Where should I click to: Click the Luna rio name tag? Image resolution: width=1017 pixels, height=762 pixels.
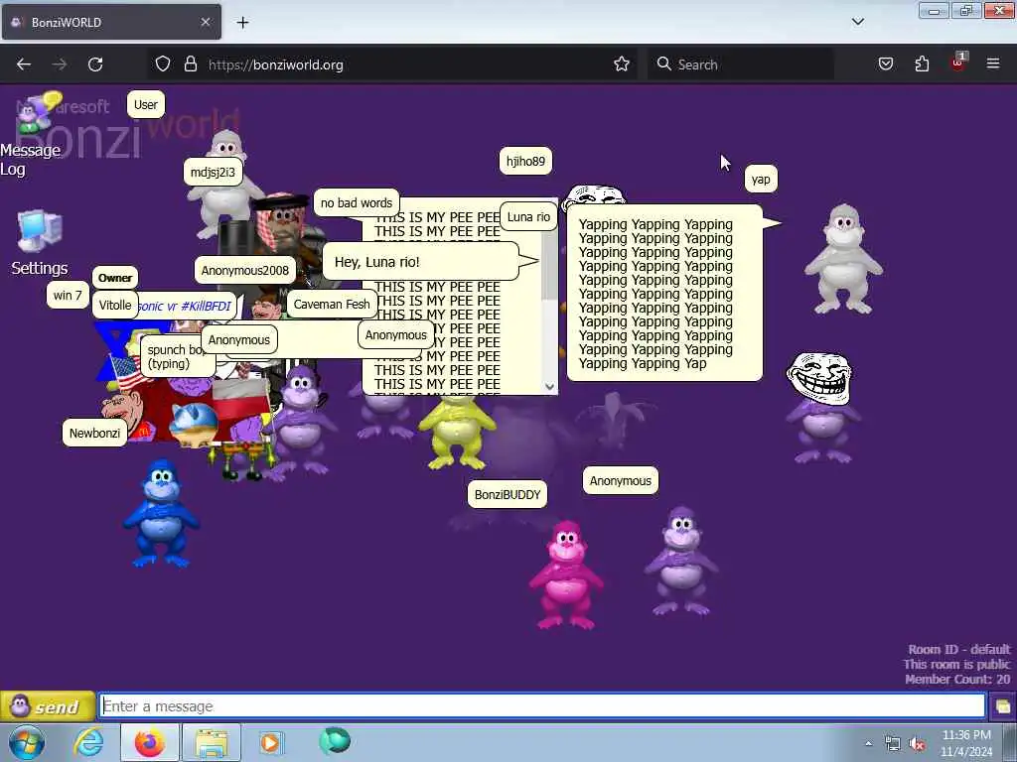coord(528,217)
